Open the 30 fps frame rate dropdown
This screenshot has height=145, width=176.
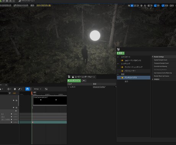pos(37,89)
